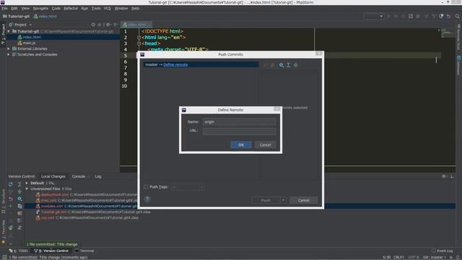Image resolution: width=462 pixels, height=260 pixels.
Task: Switch to the Log tab
Action: click(x=98, y=176)
